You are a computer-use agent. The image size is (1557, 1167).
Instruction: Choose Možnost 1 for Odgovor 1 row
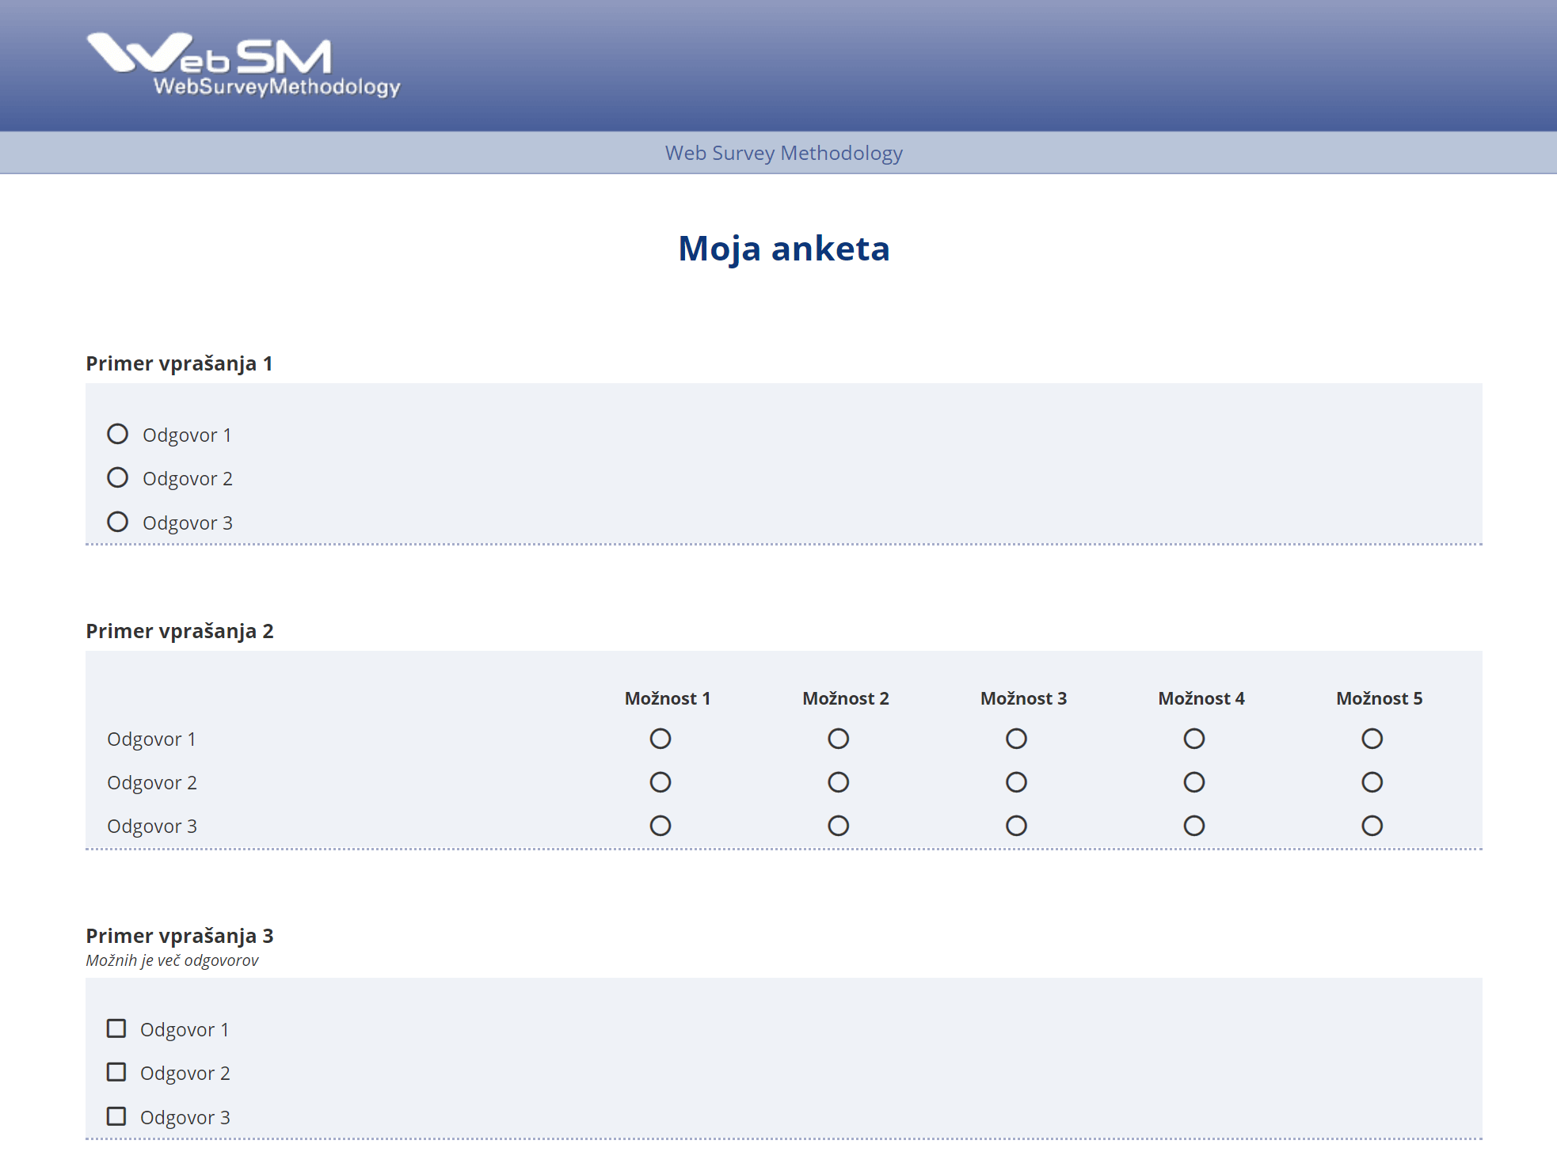pos(660,739)
